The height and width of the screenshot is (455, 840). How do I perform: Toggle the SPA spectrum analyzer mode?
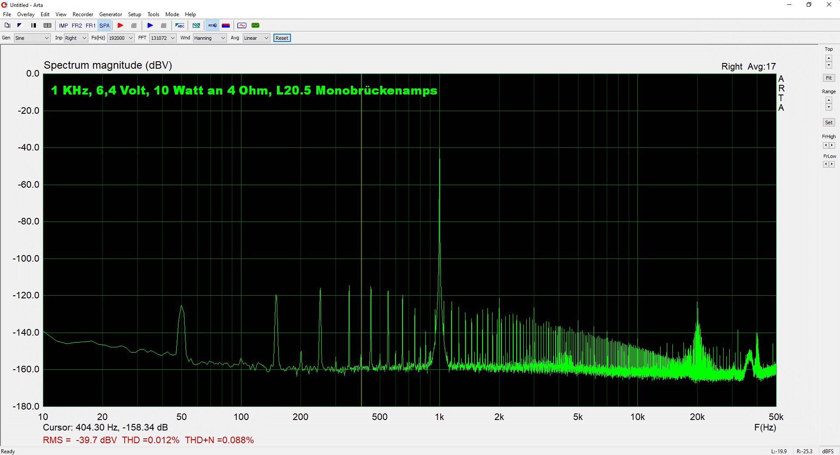pos(104,25)
